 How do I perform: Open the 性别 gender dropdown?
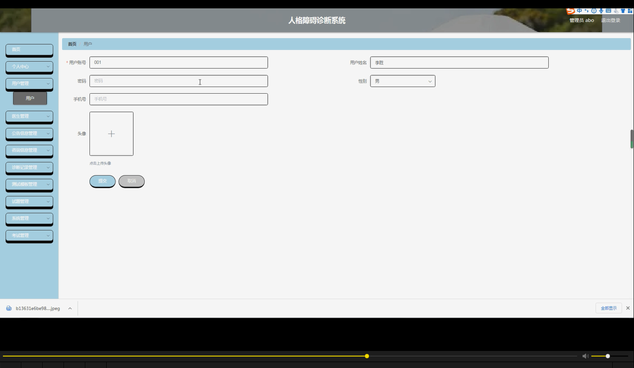(x=403, y=81)
